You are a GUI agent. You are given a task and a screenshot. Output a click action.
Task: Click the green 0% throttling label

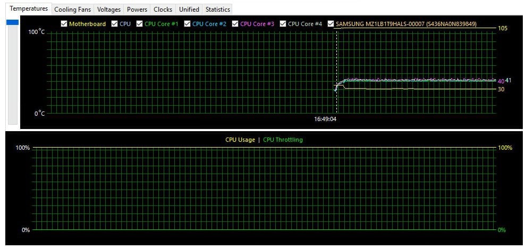point(502,230)
